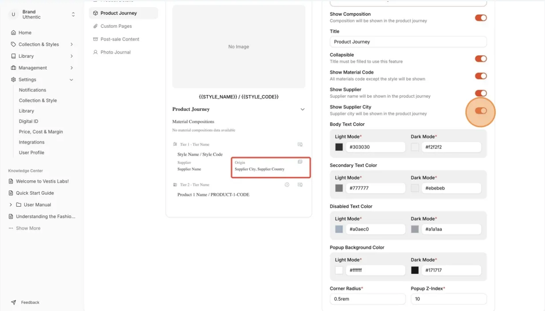Screen dimensions: 545x311
Task: Click the Settings gear icon
Action: pos(13,80)
